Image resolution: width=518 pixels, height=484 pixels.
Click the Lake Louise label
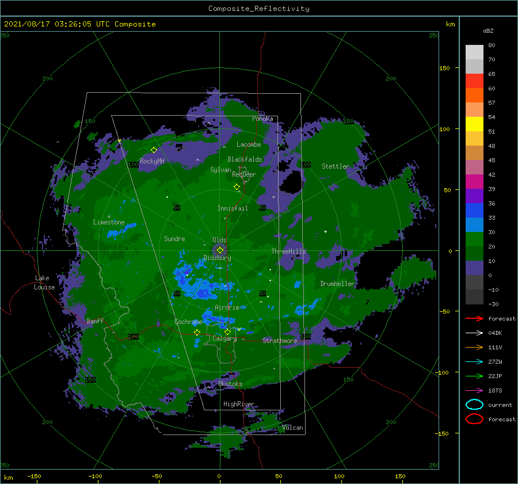(44, 283)
